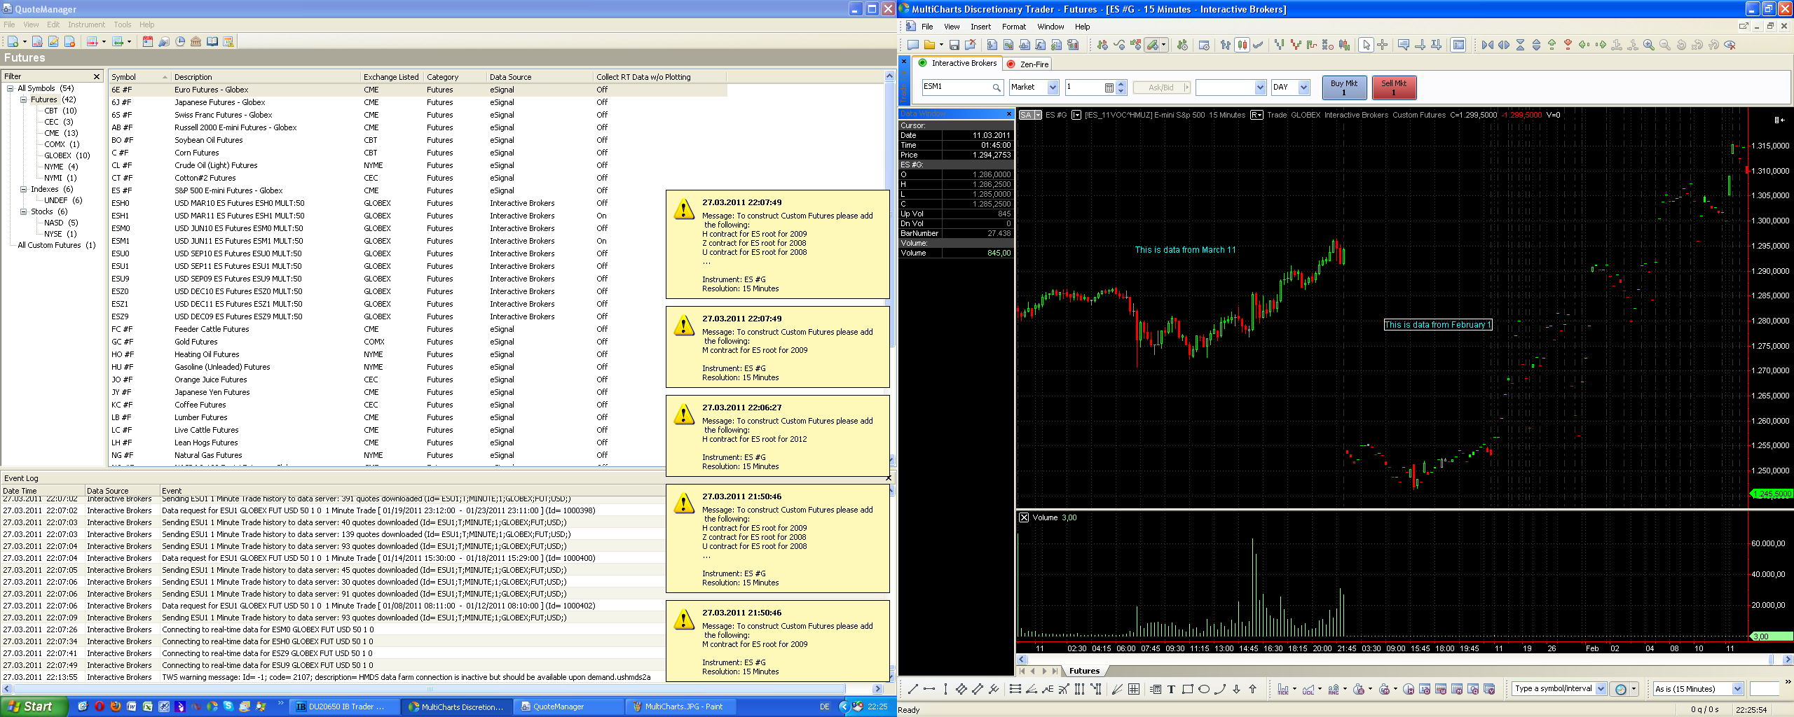
Task: Open the red calendar icon in QuoteManager toolbar
Action: [x=148, y=42]
